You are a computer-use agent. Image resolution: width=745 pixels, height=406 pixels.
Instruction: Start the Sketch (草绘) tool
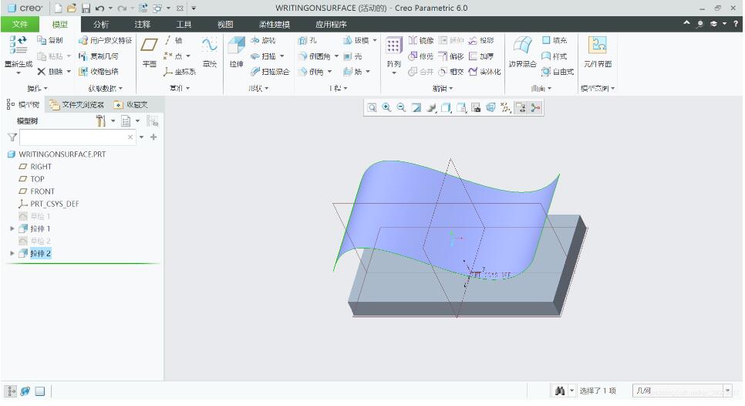point(210,52)
